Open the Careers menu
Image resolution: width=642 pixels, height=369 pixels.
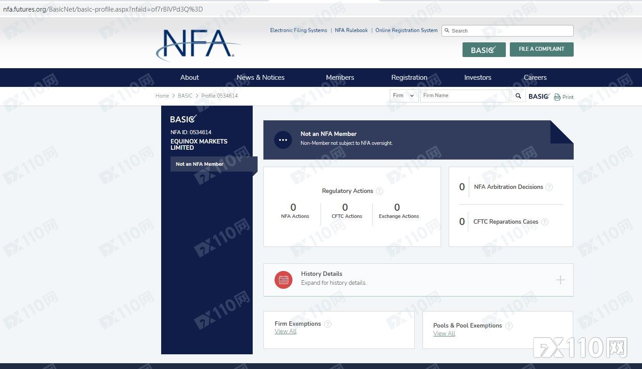tap(535, 78)
